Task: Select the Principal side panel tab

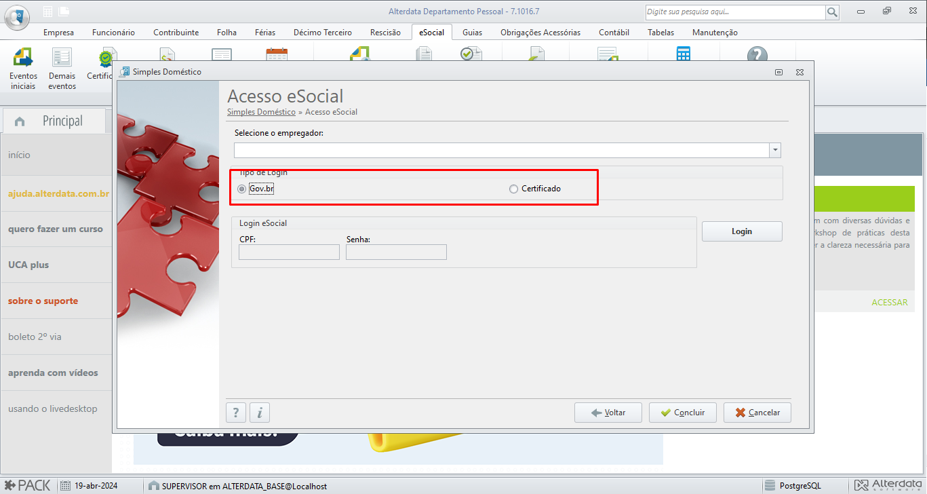Action: click(54, 121)
